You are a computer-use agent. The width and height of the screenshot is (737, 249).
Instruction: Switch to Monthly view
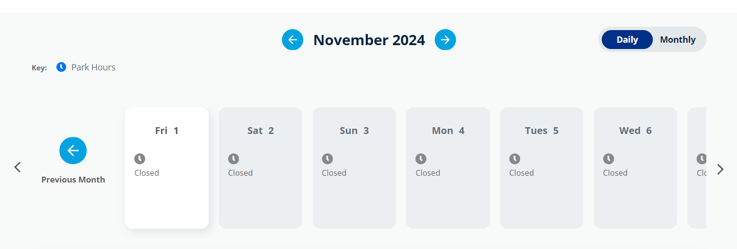678,40
